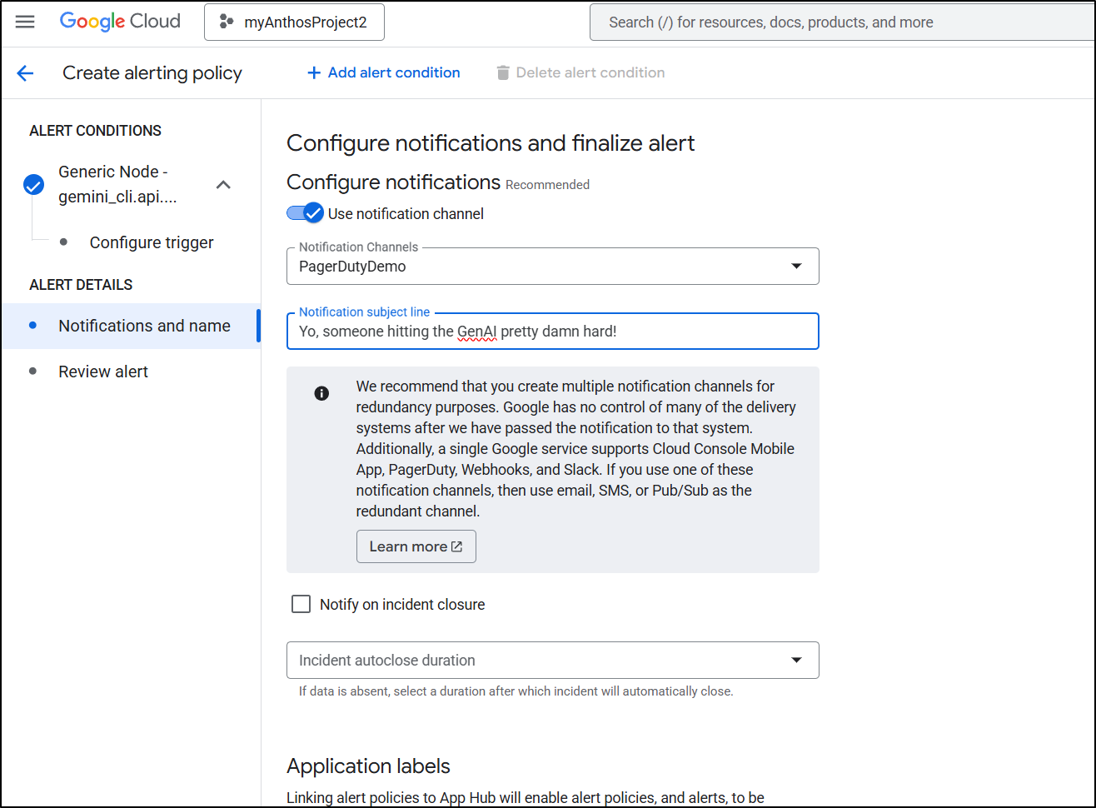1096x808 pixels.
Task: Click the plus icon for Add alert condition
Action: point(314,73)
